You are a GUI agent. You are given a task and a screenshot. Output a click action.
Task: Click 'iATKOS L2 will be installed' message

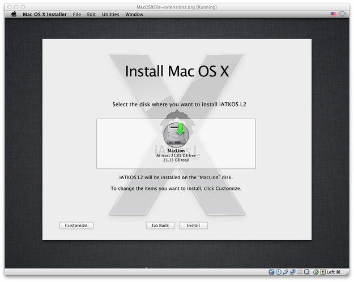click(176, 177)
